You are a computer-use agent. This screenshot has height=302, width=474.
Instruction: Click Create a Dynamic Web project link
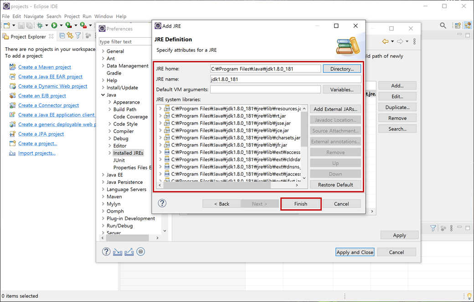pyautogui.click(x=52, y=86)
